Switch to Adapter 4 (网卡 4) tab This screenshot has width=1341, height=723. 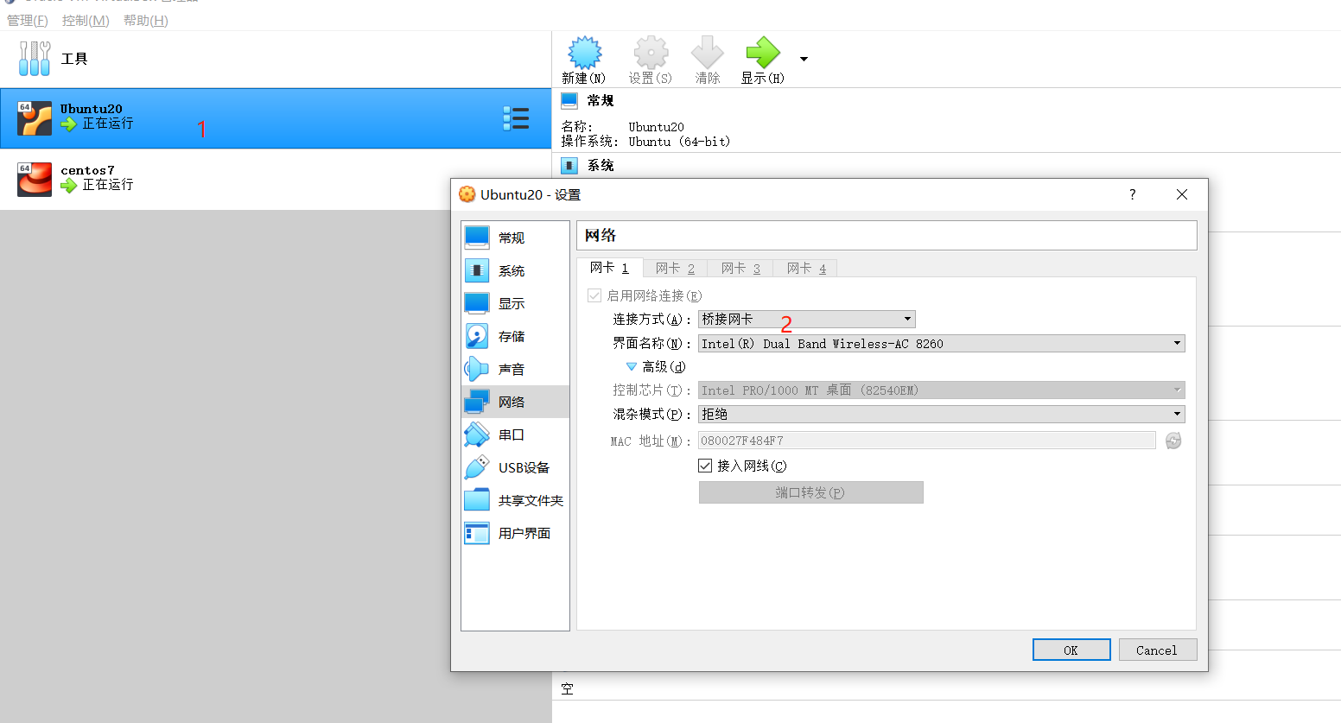(806, 269)
